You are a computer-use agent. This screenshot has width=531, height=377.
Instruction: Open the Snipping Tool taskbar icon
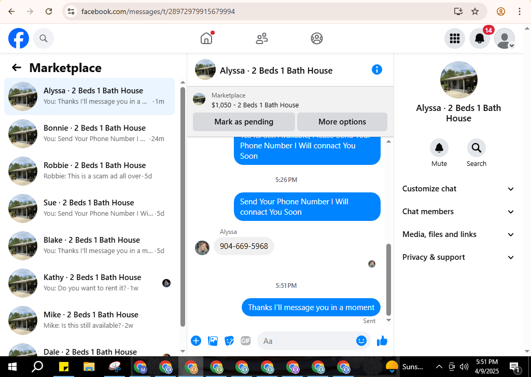[115, 367]
